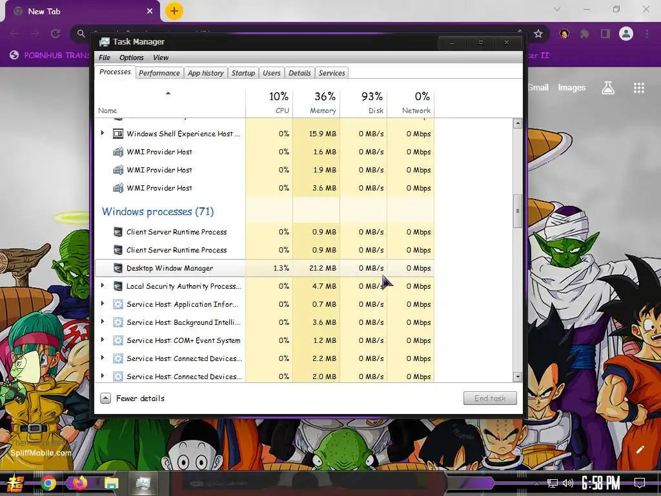This screenshot has height=496, width=661.
Task: Expand Local Security Authority Process row
Action: tap(103, 285)
